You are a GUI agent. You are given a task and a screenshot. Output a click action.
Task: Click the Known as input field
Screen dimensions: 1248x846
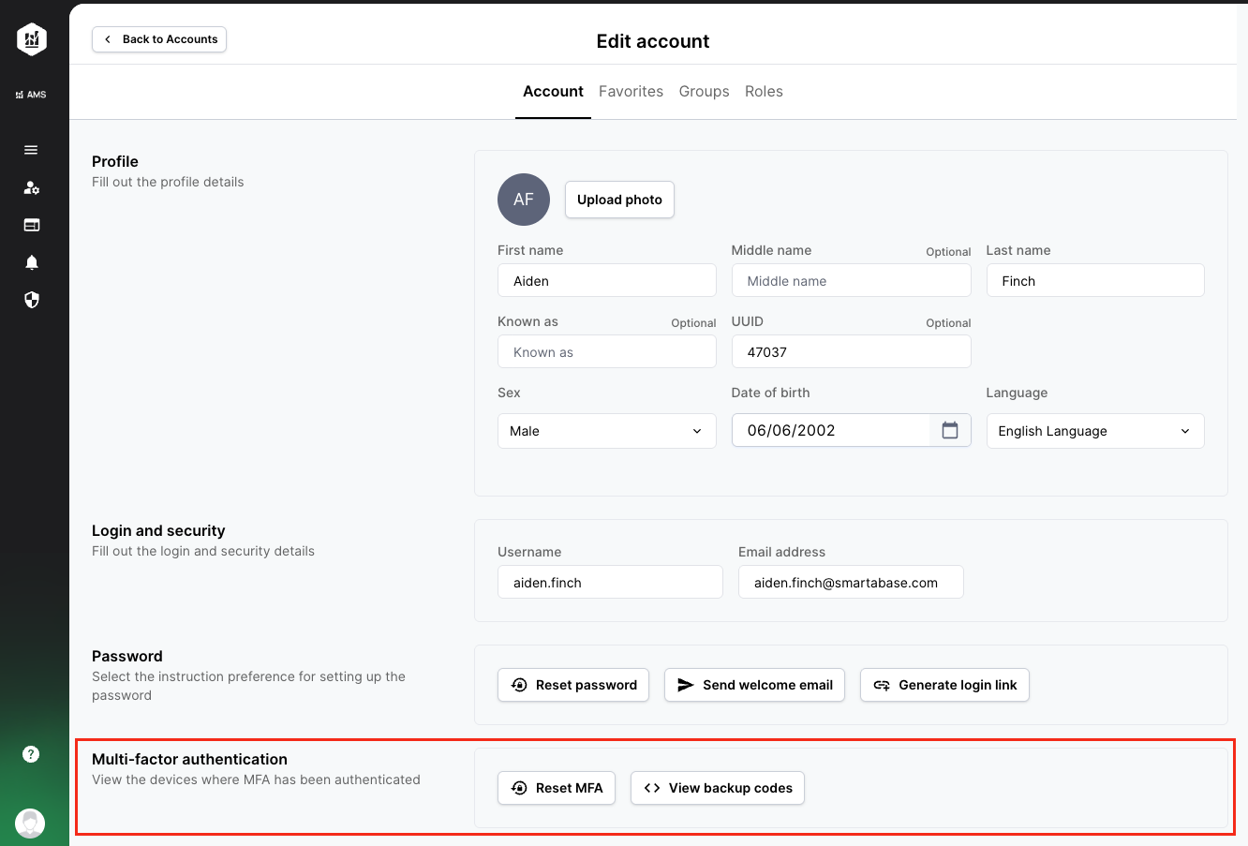[x=607, y=351]
